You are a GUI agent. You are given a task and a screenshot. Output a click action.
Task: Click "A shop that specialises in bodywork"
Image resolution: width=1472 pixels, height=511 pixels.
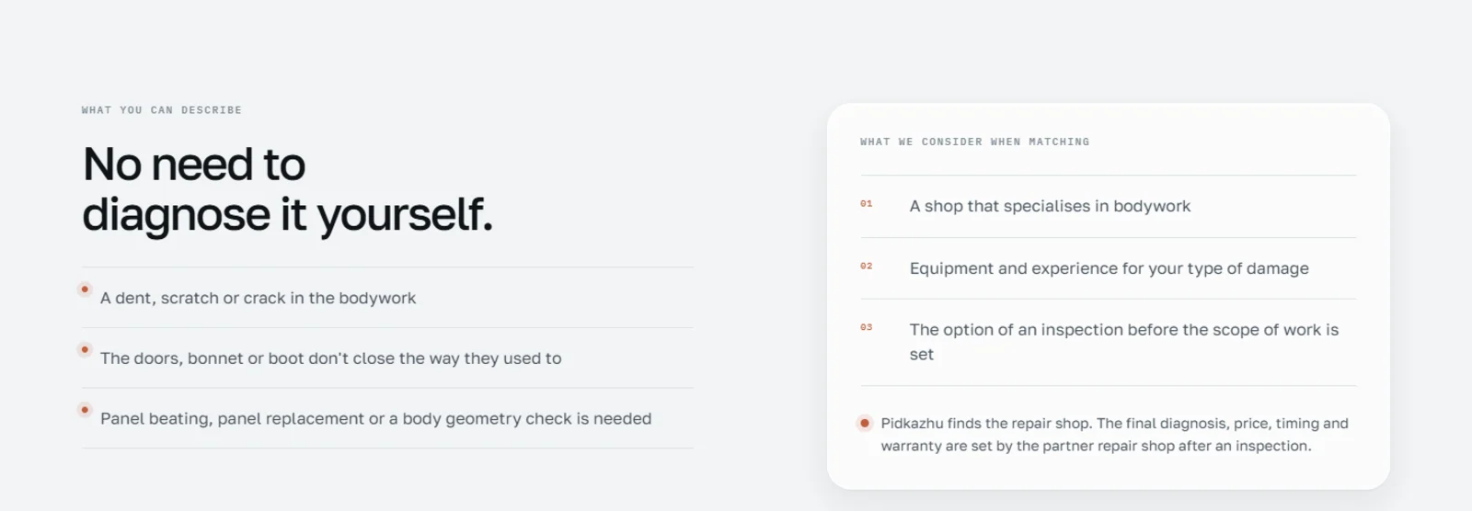pos(1050,207)
